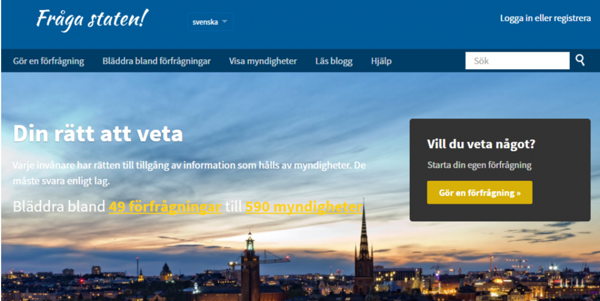Open the svenska language dropdown
Screen dimensions: 600x301
click(x=210, y=22)
